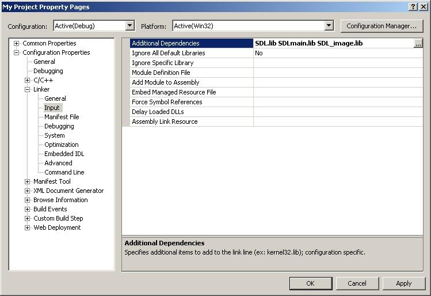The image size is (431, 296).
Task: Select the Embed Managed Resource File property
Action: (192, 92)
